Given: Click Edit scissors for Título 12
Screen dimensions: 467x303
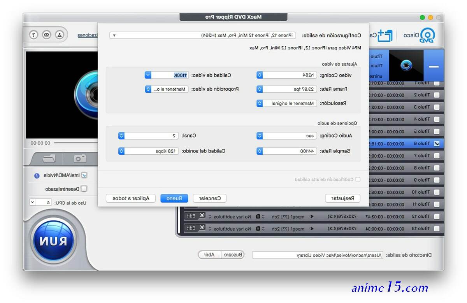Looking at the screenshot, I should tap(195, 216).
